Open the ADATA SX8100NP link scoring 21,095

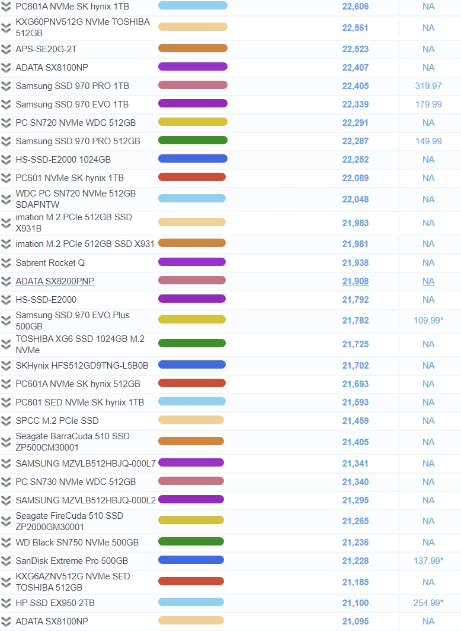[52, 622]
